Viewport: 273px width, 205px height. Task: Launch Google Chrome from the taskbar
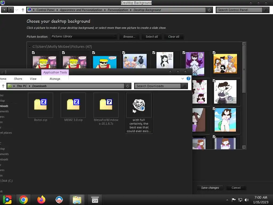pos(23,200)
